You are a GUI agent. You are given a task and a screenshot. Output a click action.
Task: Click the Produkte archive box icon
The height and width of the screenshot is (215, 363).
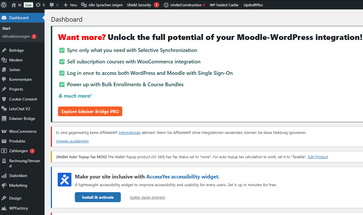4,141
